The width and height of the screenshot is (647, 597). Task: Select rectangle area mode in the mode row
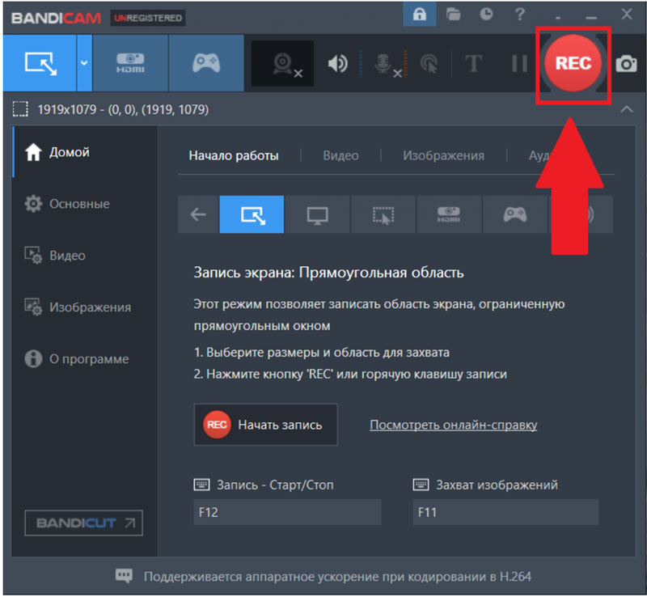[252, 214]
